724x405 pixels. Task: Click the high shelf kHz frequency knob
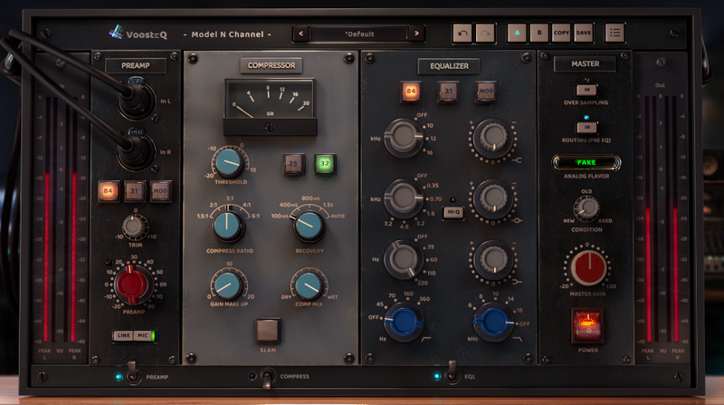pyautogui.click(x=404, y=138)
